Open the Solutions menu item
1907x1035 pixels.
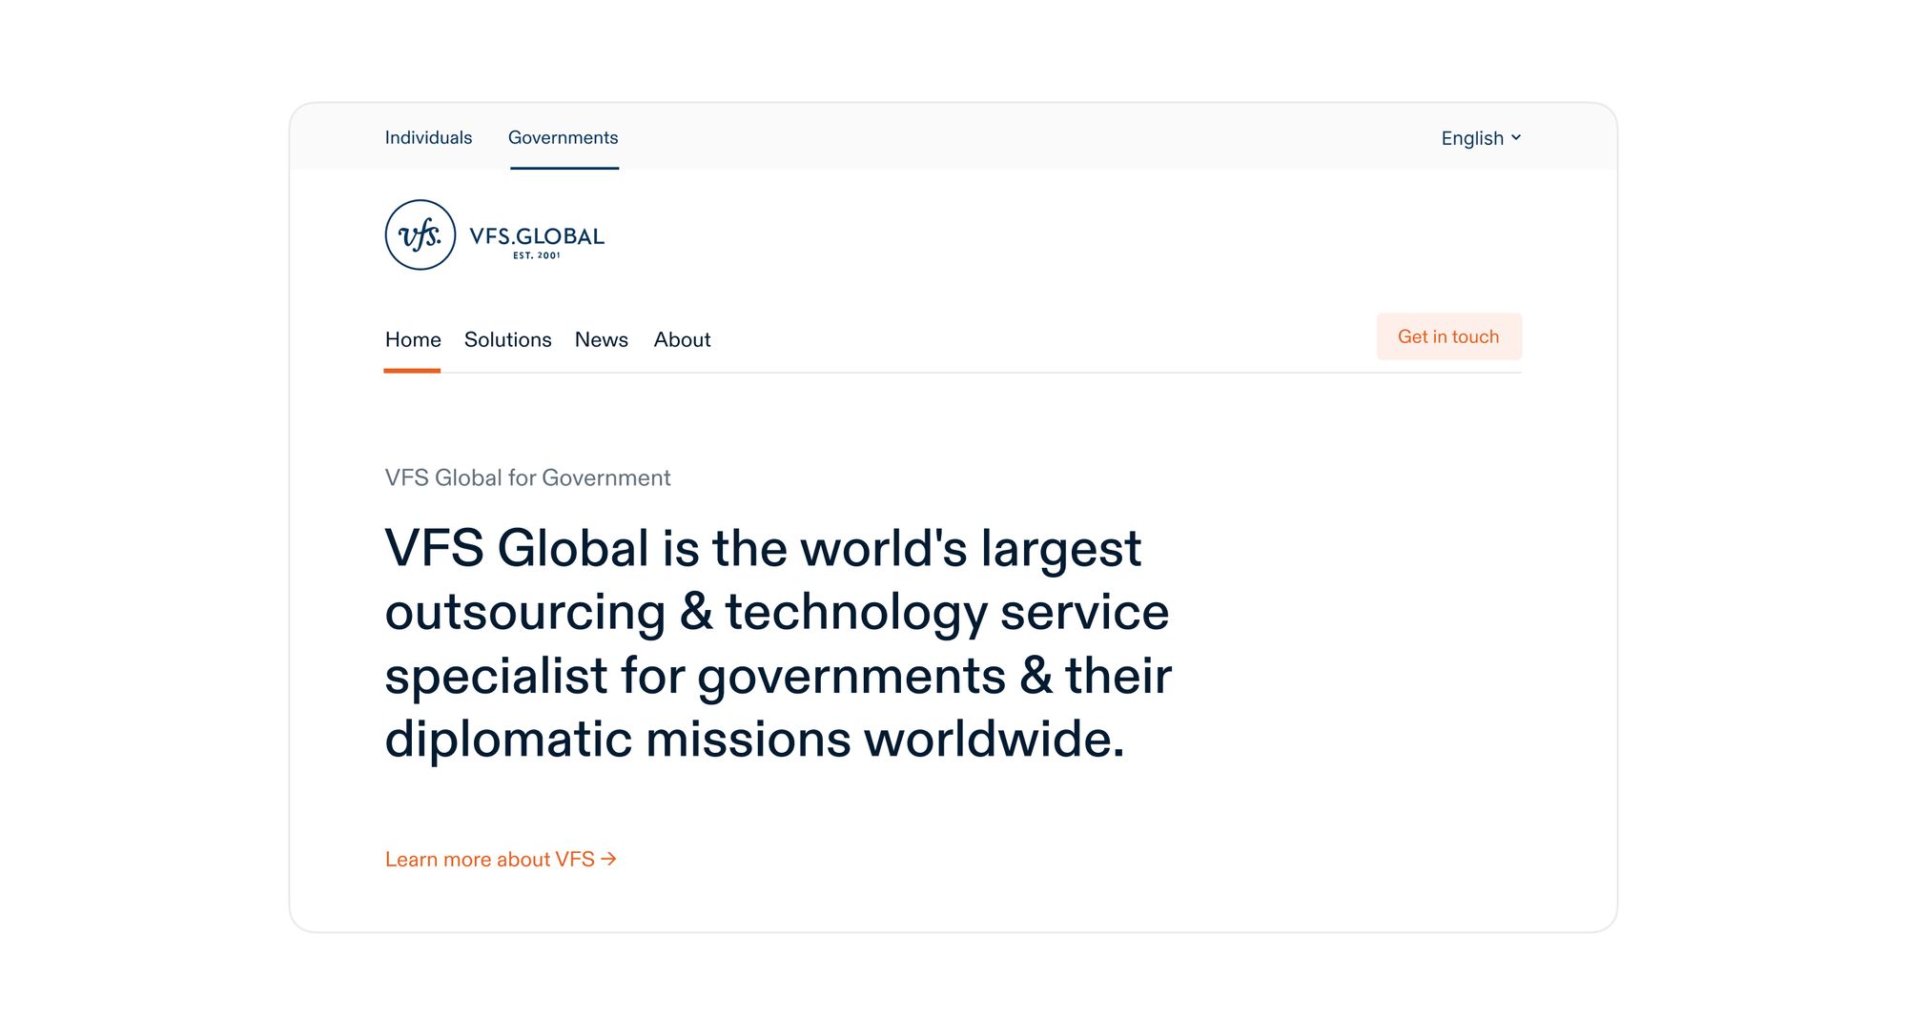tap(507, 339)
